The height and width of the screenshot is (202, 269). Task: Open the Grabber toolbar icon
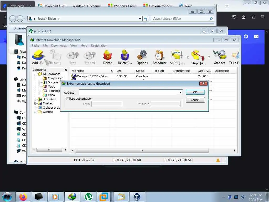pos(219,57)
